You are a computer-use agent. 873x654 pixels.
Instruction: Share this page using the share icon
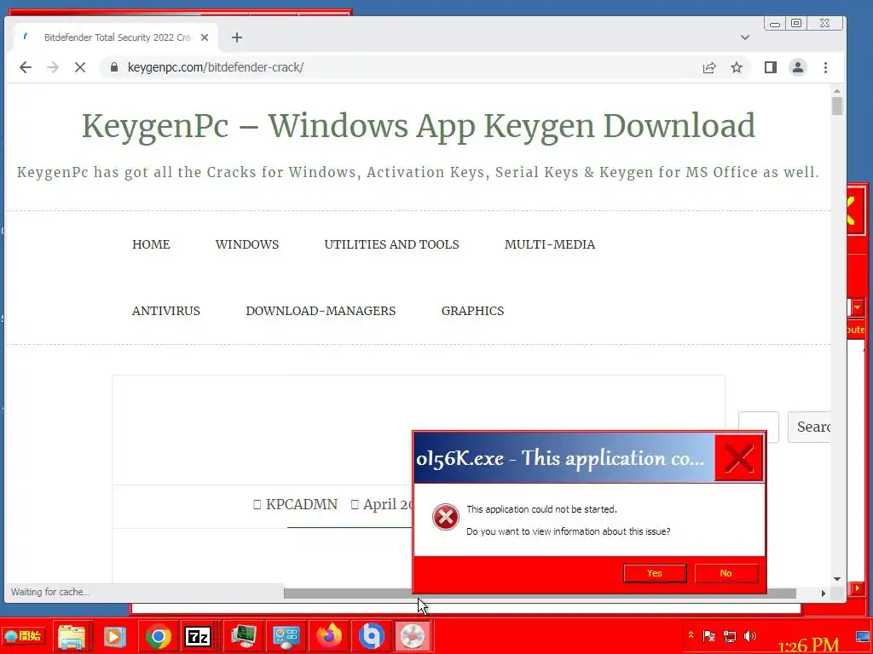tap(708, 67)
